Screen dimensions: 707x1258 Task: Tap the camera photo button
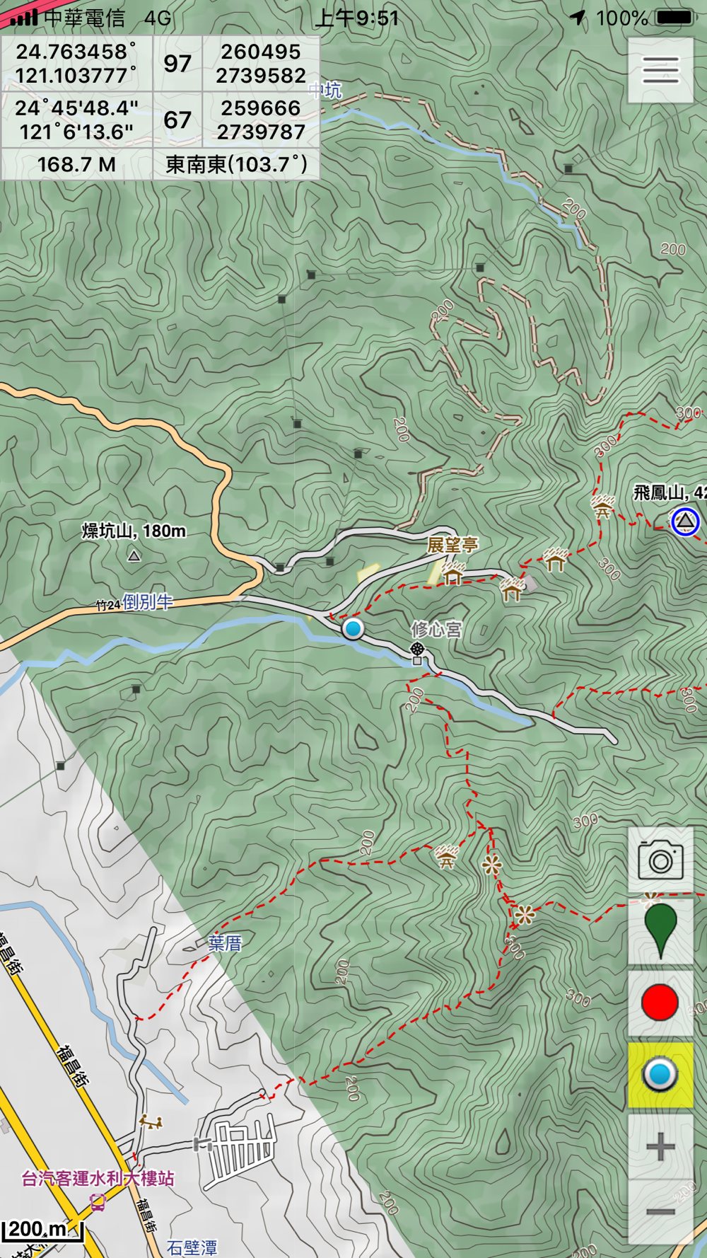pos(660,860)
